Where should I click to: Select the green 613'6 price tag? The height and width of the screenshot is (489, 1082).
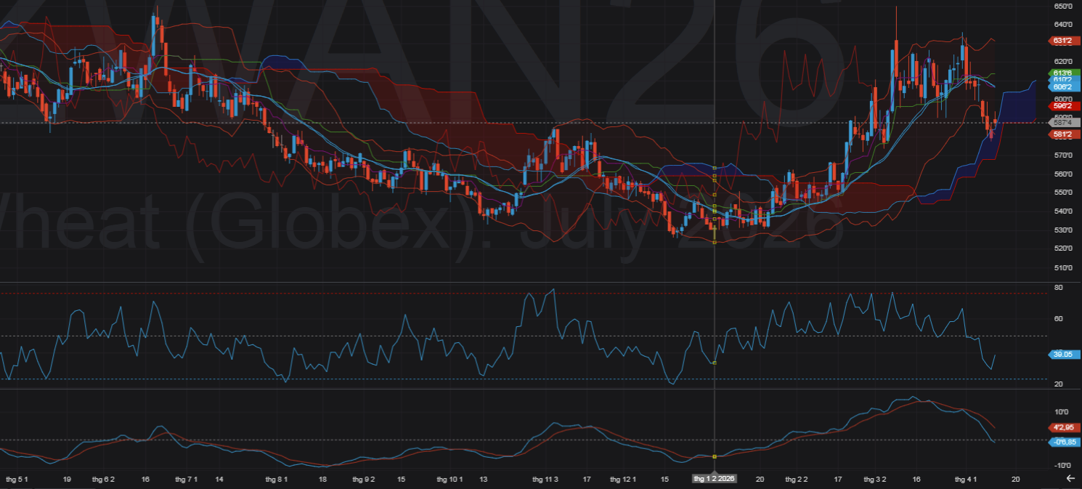[x=1062, y=73]
